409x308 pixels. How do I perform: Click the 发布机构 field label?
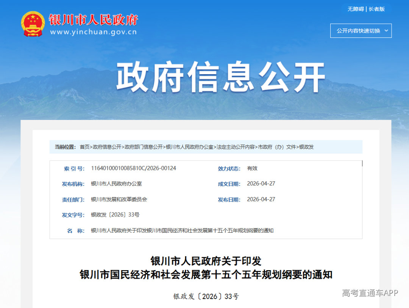click(73, 184)
